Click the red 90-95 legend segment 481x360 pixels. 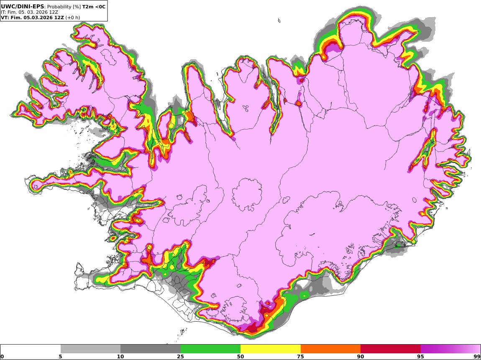[391, 349]
